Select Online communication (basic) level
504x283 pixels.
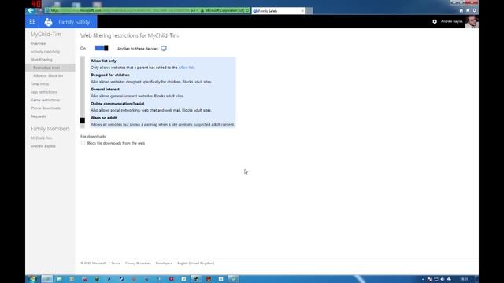click(x=117, y=104)
